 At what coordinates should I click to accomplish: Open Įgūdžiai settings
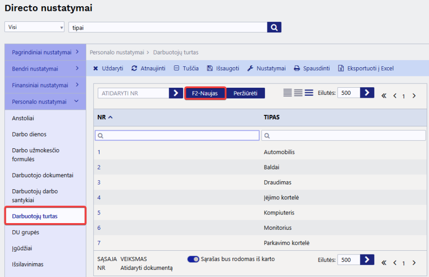point(22,248)
